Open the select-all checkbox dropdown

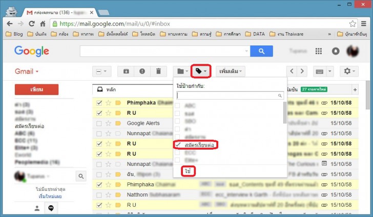[101, 71]
